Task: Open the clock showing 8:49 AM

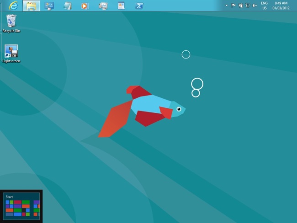Action: (281, 5)
